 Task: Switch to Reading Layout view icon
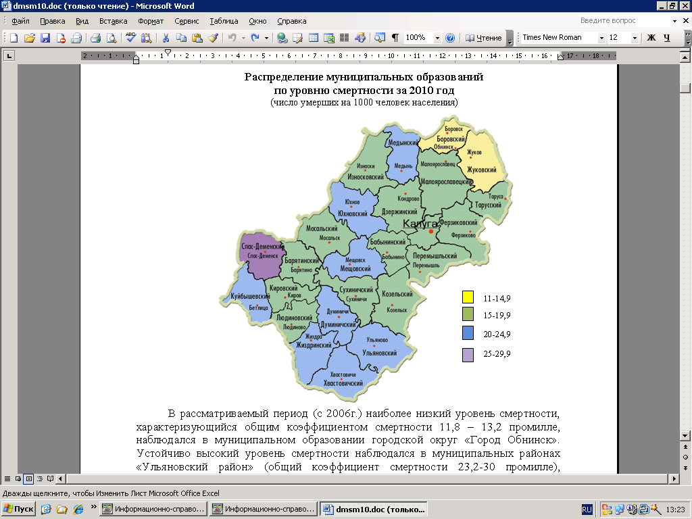pos(50,478)
